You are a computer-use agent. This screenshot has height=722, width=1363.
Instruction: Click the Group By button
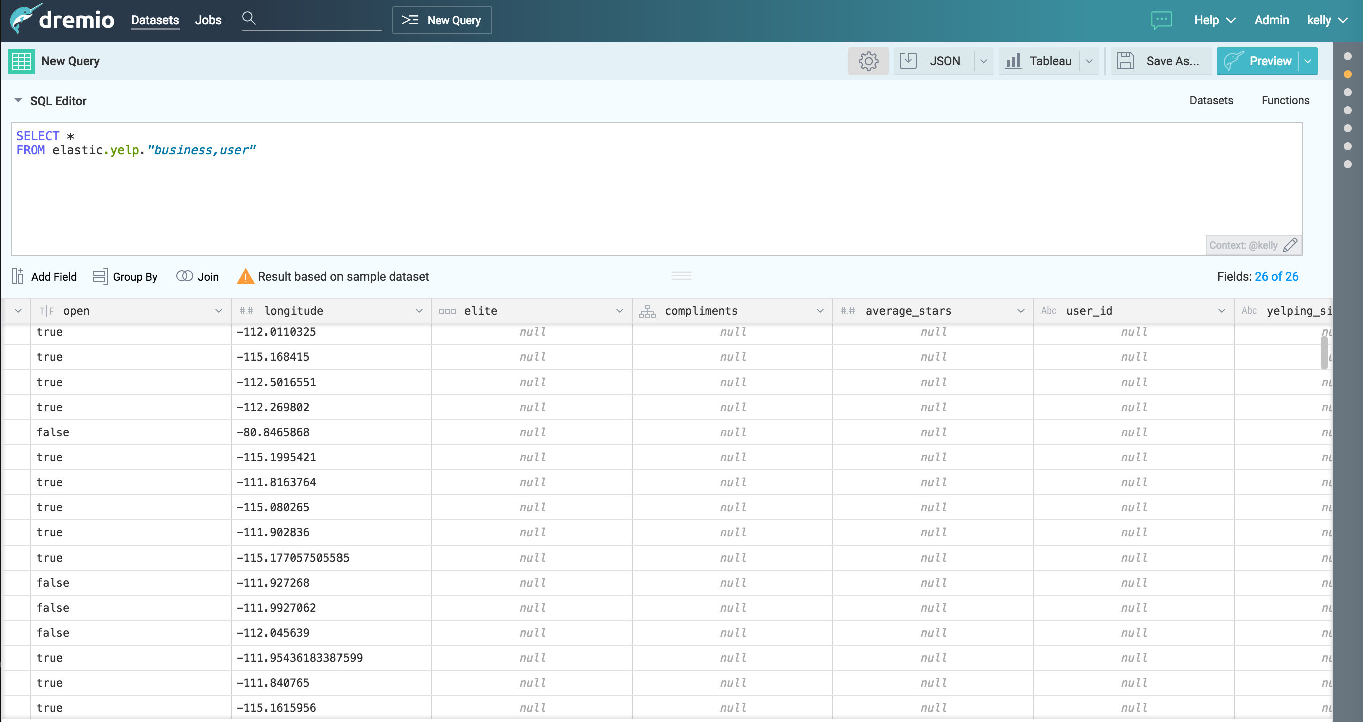coord(126,277)
